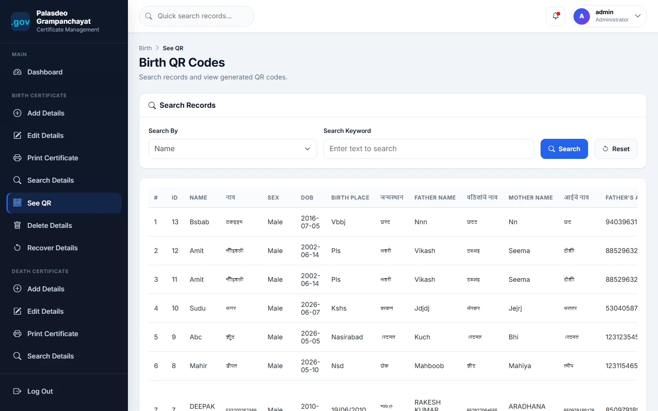
Task: Open Death Certificate Search Details
Action: pos(64,356)
